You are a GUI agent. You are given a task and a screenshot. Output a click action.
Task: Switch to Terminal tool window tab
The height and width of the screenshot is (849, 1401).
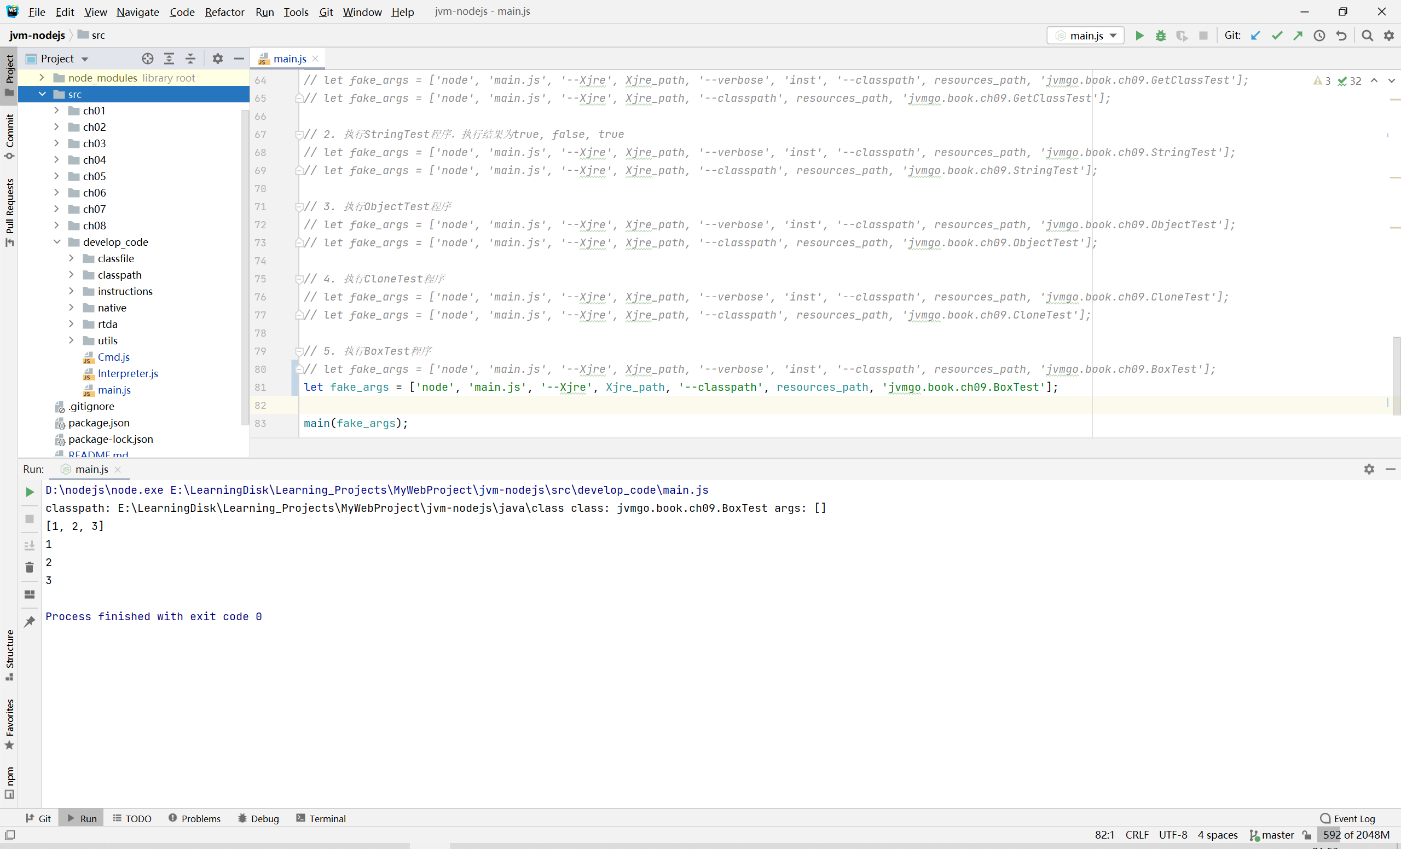tap(321, 818)
